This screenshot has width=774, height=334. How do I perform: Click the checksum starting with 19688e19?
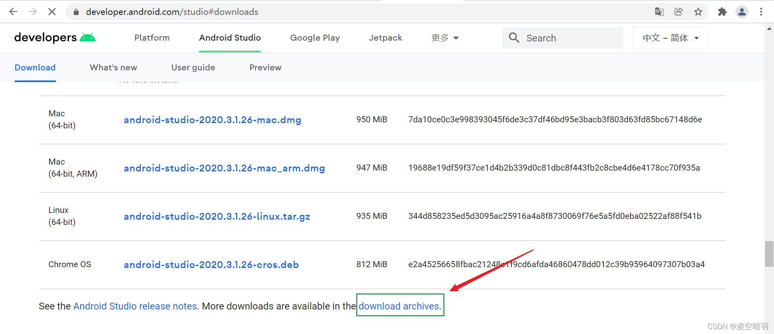tap(554, 168)
